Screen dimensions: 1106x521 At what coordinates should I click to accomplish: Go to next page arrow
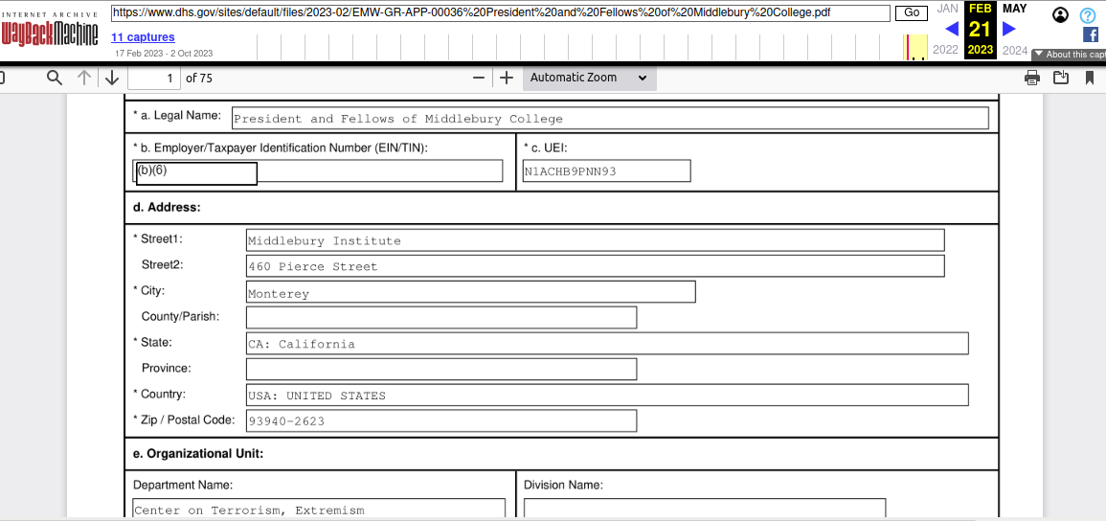(111, 78)
